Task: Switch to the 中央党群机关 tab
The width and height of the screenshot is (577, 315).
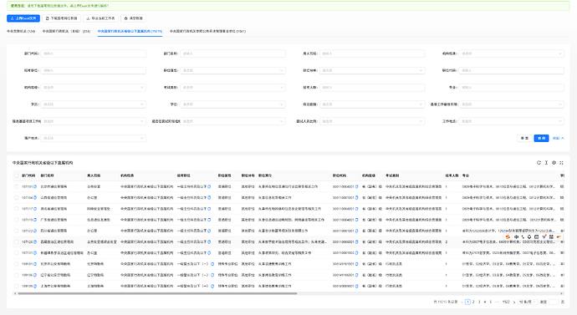Action: 21,31
